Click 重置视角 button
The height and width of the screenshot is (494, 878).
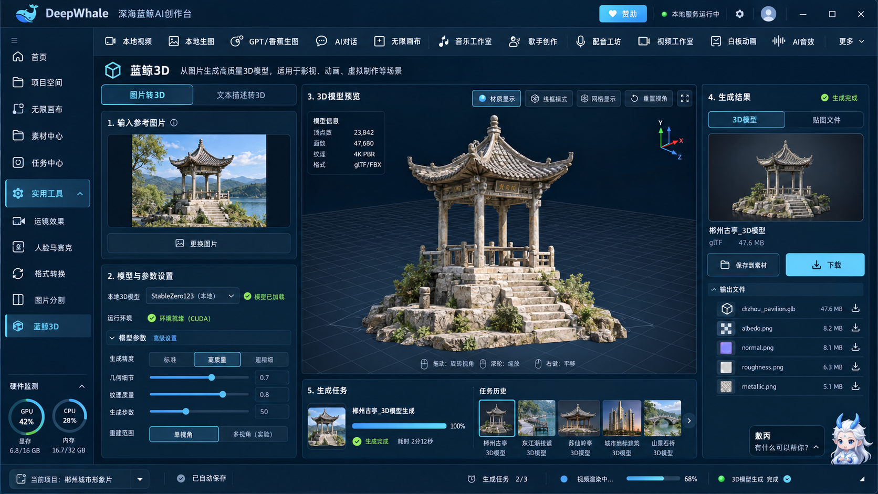point(649,99)
